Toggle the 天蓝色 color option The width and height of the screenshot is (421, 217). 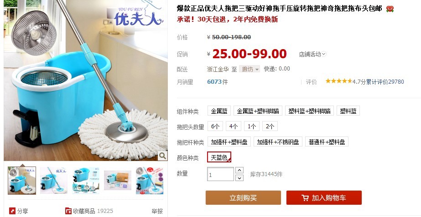[219, 157]
